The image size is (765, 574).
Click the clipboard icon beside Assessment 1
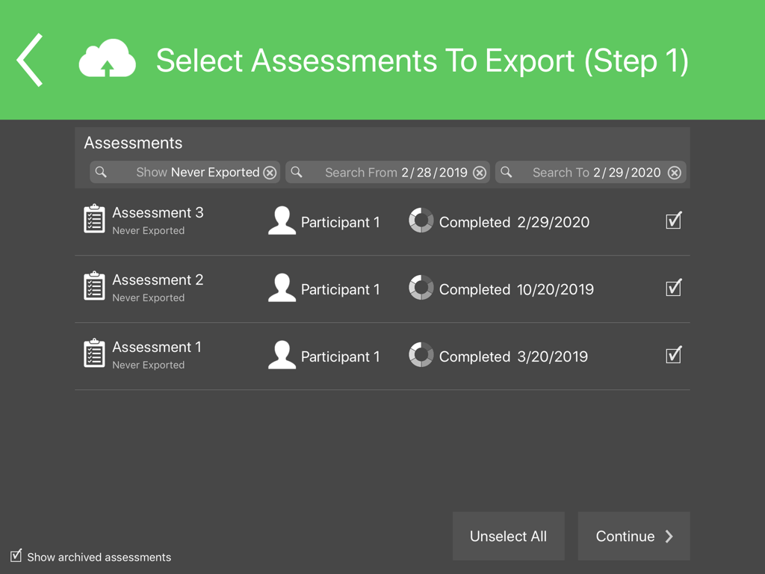(x=94, y=354)
